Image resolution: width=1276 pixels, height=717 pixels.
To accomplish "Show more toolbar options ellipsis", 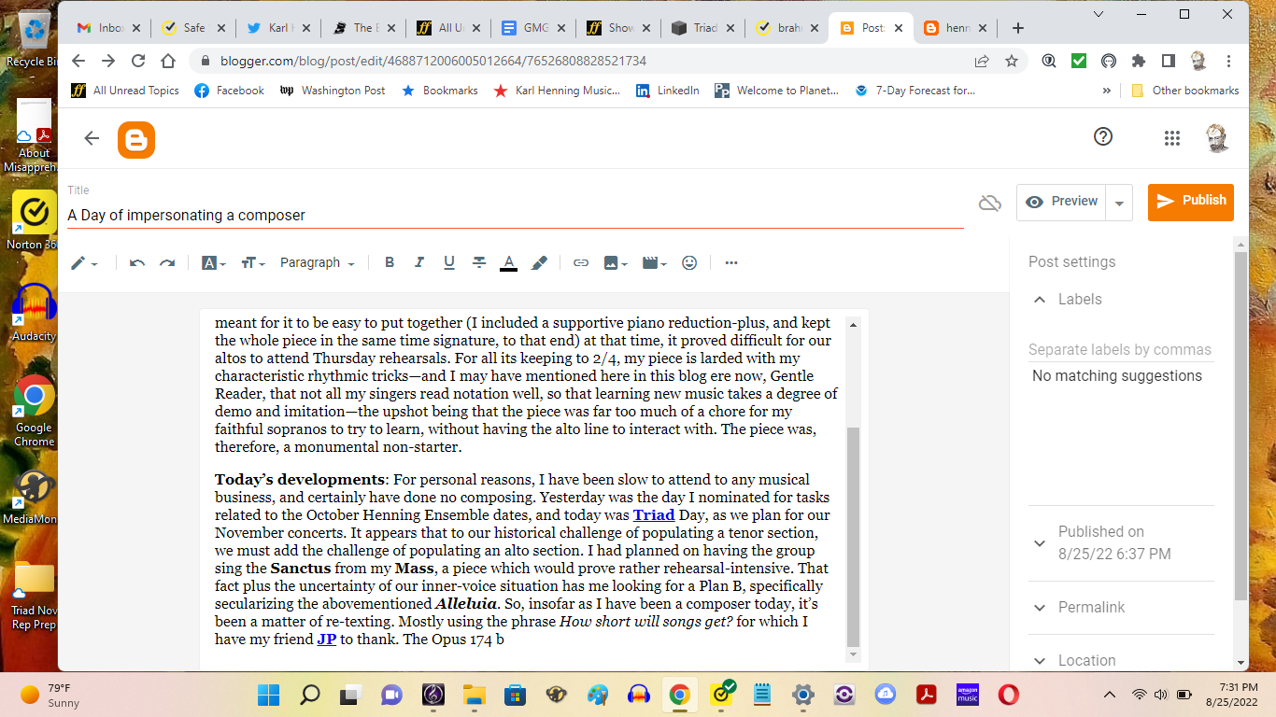I will point(731,263).
